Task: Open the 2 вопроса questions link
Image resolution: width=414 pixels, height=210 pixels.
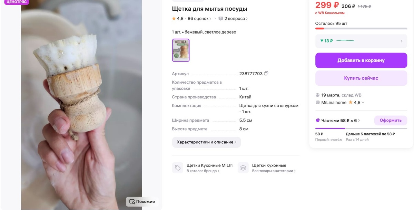Action: [x=236, y=19]
